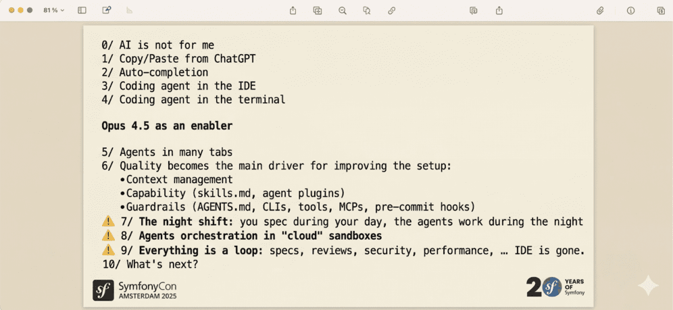Open the comments bubble icon
The image size is (673, 310).
click(x=474, y=11)
